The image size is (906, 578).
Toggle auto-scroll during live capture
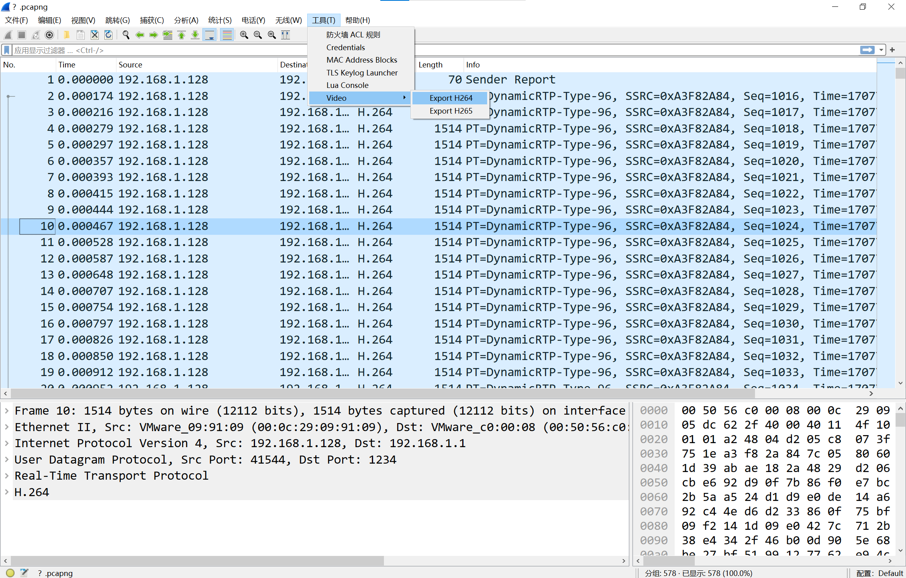210,35
